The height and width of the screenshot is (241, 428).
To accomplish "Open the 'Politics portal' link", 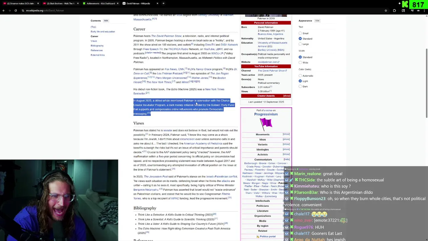I will pos(267,237).
